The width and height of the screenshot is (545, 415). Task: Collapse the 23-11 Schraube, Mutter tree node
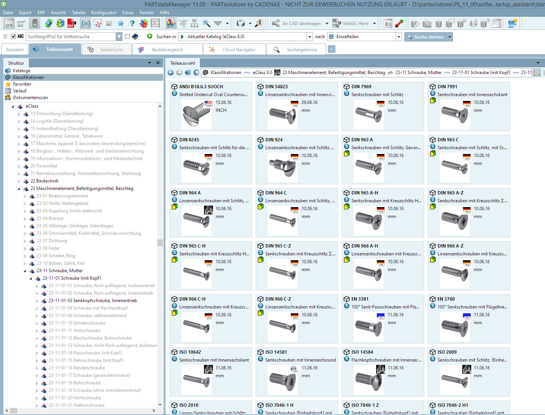(25, 271)
